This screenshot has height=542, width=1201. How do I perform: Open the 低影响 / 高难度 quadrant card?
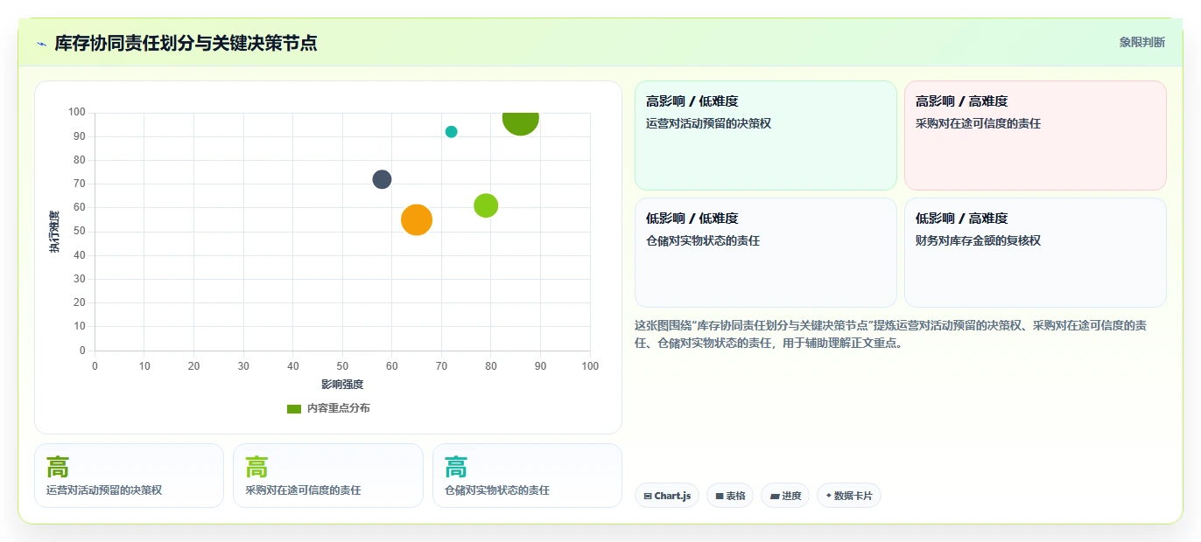pyautogui.click(x=1036, y=253)
